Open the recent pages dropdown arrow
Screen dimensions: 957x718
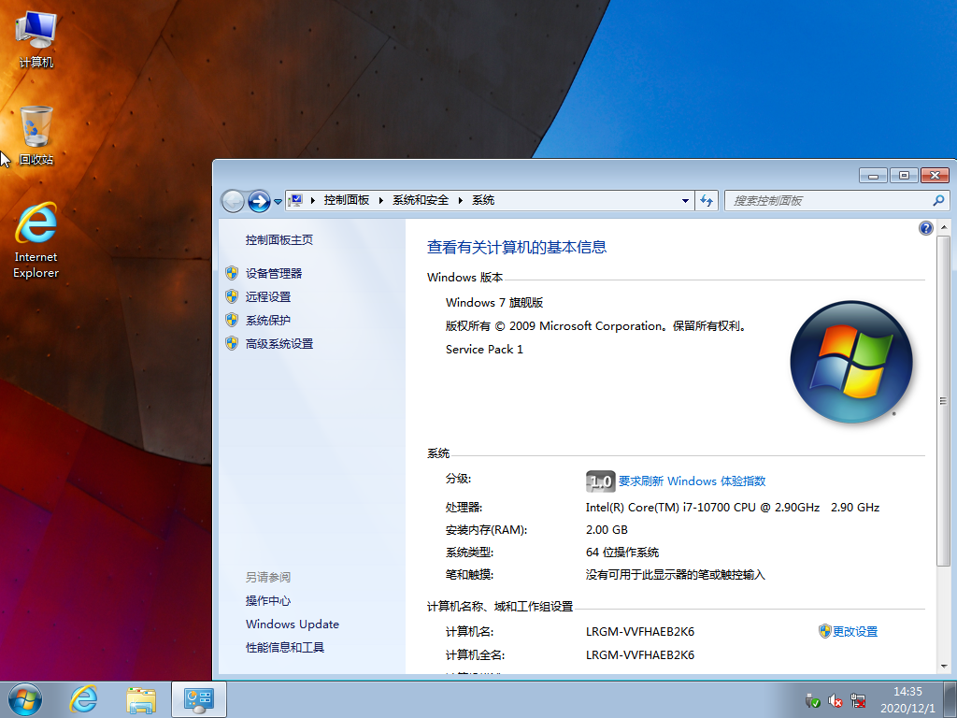click(279, 201)
